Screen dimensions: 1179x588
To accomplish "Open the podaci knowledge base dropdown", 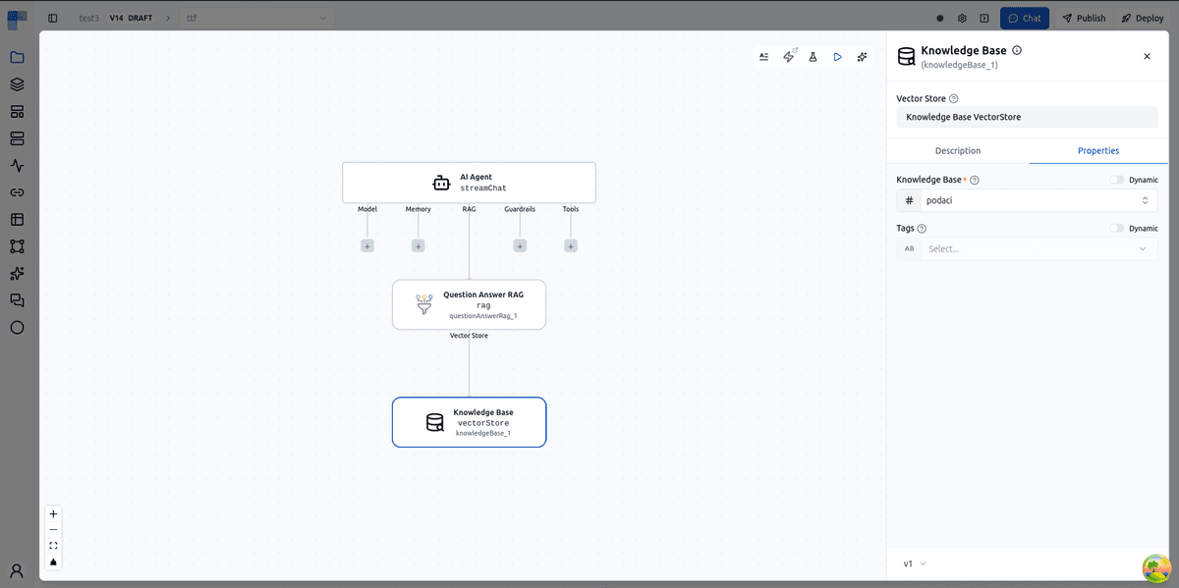I will [x=1027, y=200].
